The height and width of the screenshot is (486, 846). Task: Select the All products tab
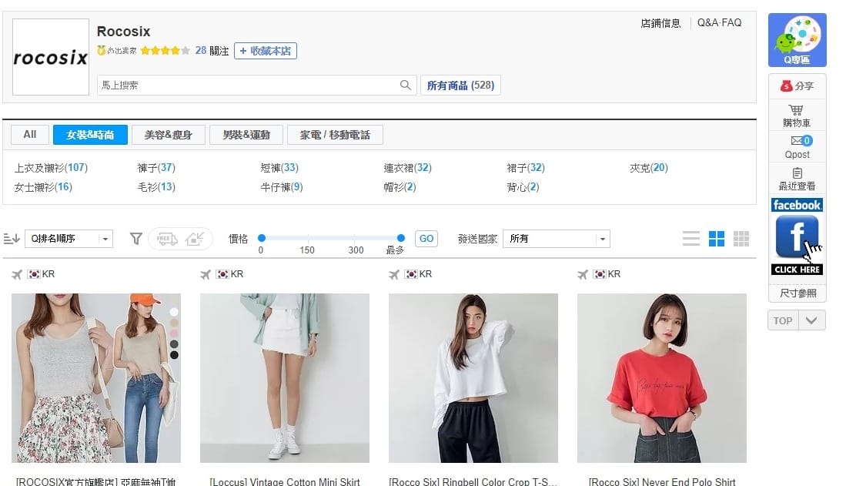coord(29,134)
